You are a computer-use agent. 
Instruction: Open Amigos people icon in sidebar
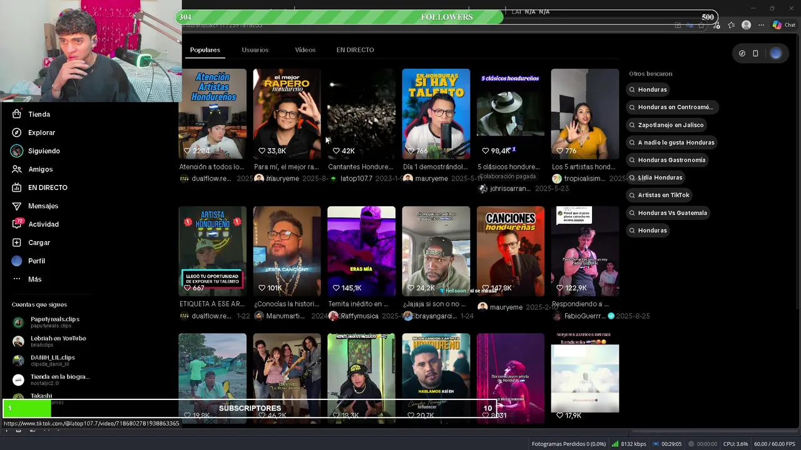click(x=17, y=169)
